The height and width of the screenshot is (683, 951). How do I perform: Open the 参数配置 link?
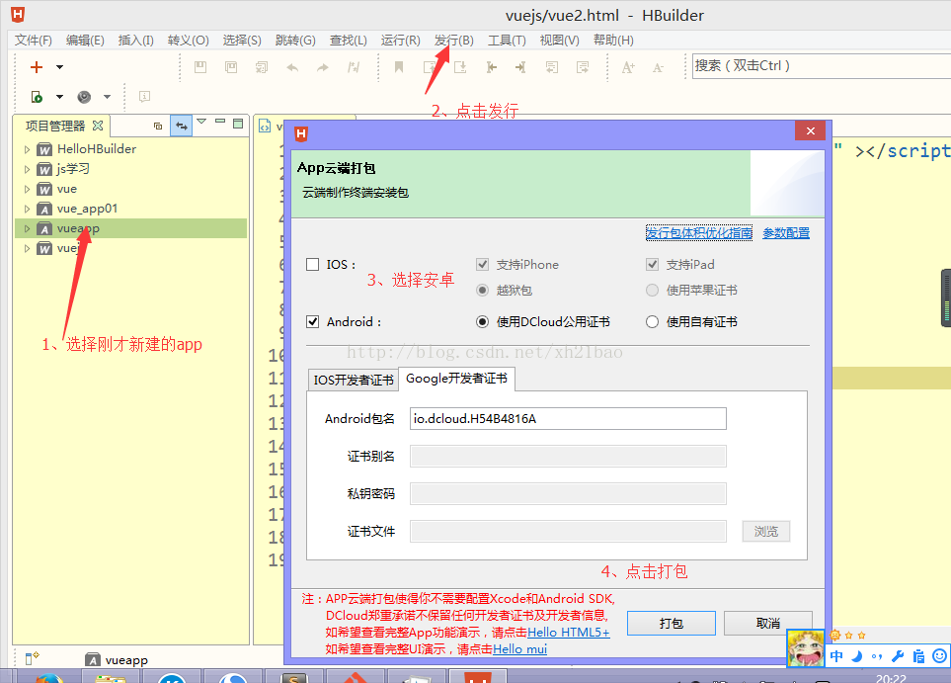(x=786, y=233)
